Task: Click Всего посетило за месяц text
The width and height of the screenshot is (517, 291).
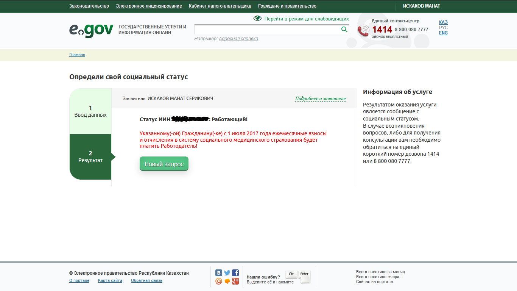Action: pos(381,272)
